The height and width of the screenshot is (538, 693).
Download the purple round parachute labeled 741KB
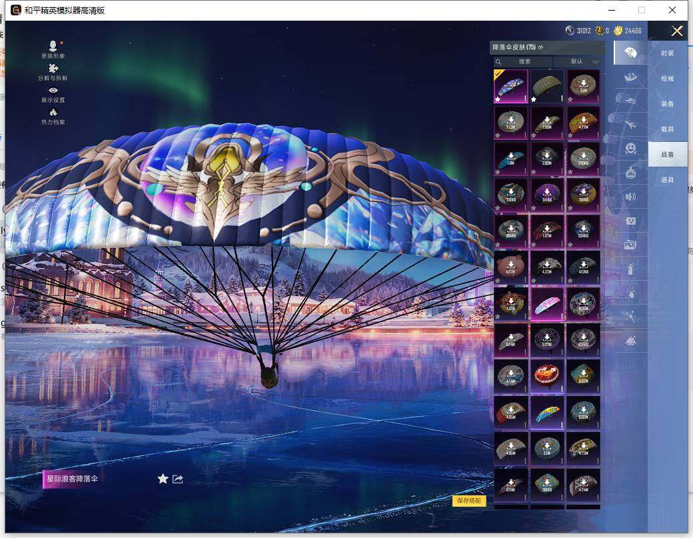[x=546, y=195]
